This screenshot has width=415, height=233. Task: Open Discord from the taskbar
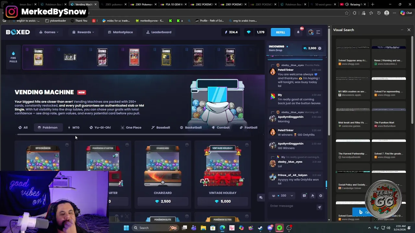coord(270,228)
